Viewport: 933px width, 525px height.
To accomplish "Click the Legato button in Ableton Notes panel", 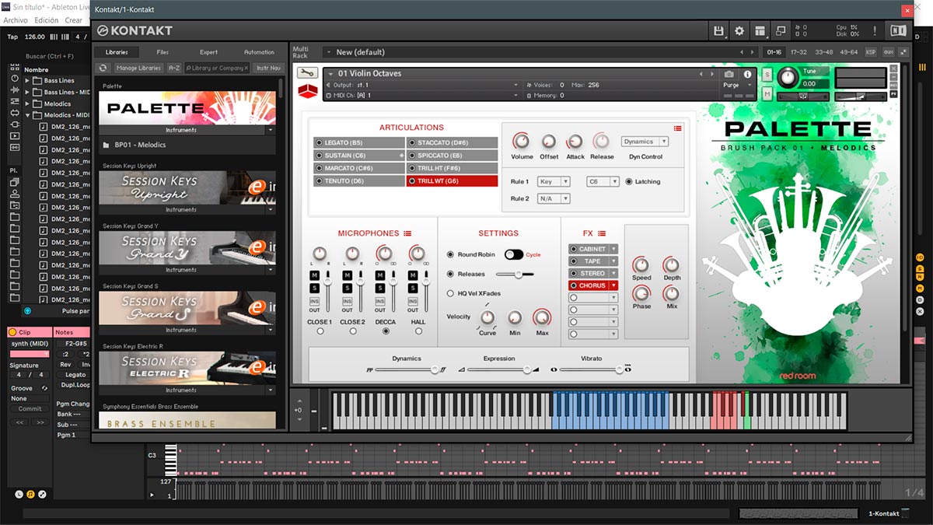I will tap(75, 375).
